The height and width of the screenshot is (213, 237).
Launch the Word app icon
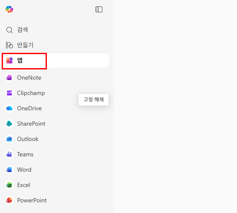pyautogui.click(x=9, y=170)
